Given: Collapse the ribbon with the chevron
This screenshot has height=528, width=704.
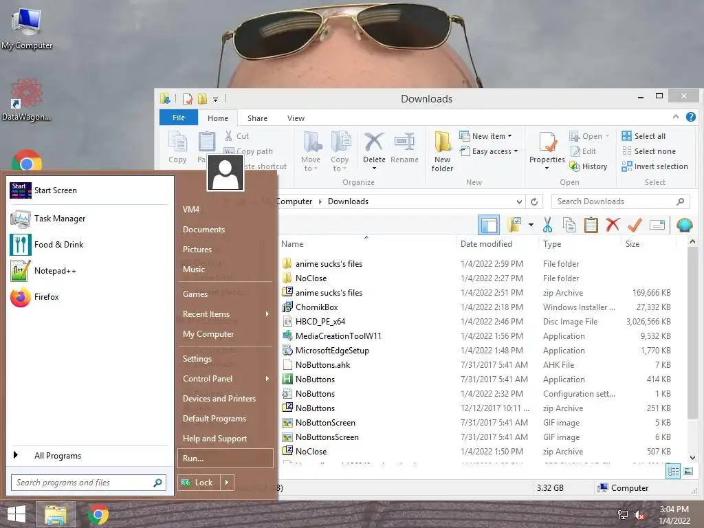Looking at the screenshot, I should click(675, 117).
